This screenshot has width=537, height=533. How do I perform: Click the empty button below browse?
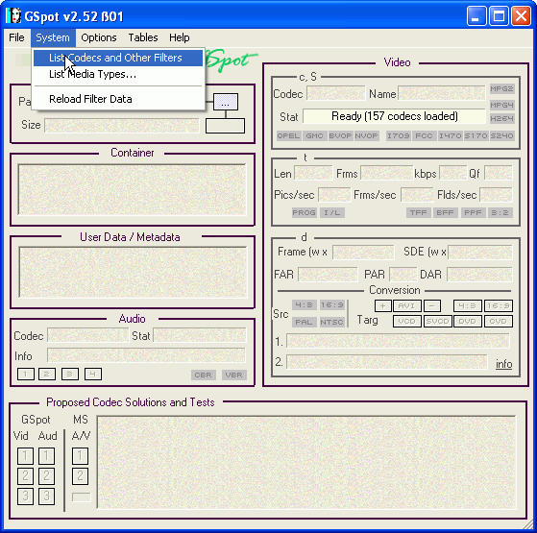(x=225, y=126)
